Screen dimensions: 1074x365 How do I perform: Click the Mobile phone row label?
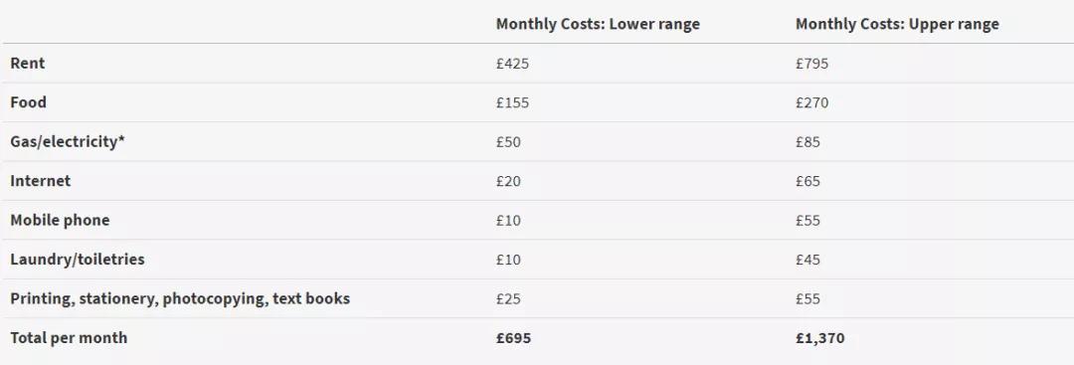60,221
